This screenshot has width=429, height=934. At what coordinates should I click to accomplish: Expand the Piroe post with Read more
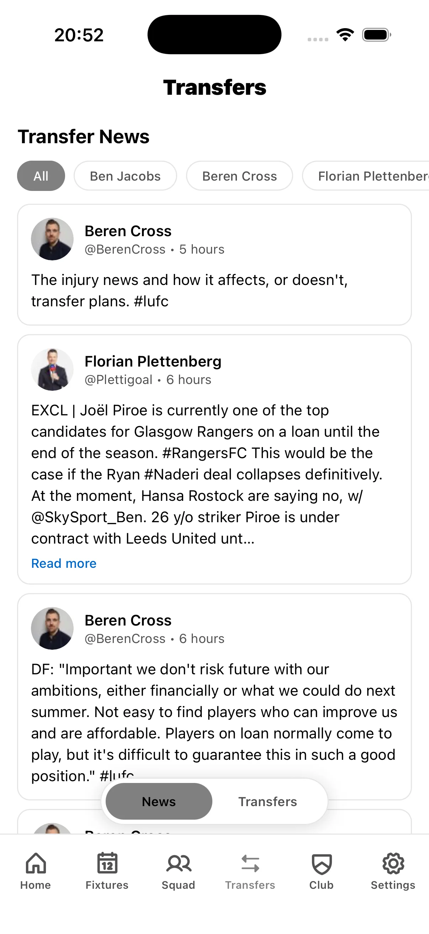tap(64, 563)
